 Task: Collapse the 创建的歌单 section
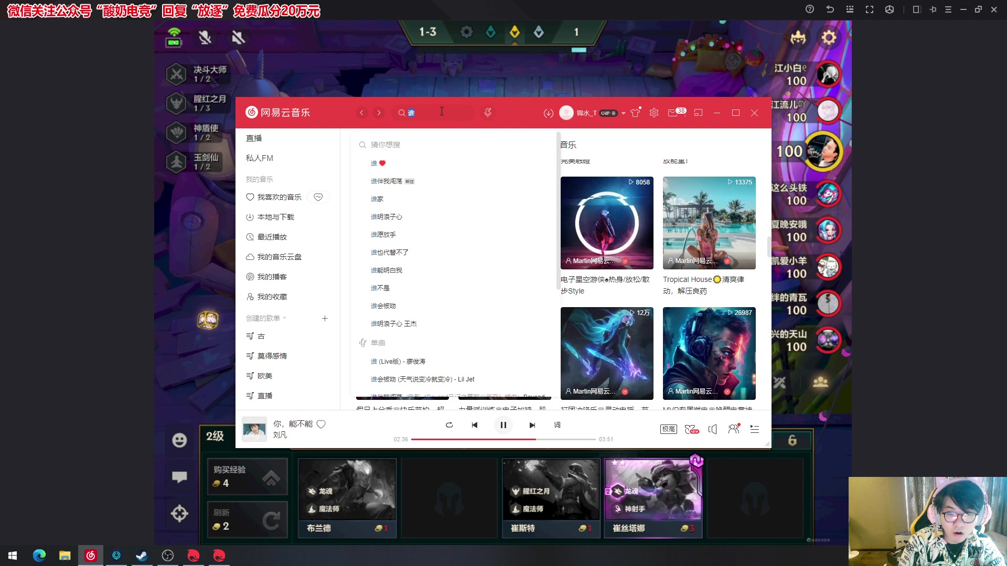pos(266,318)
